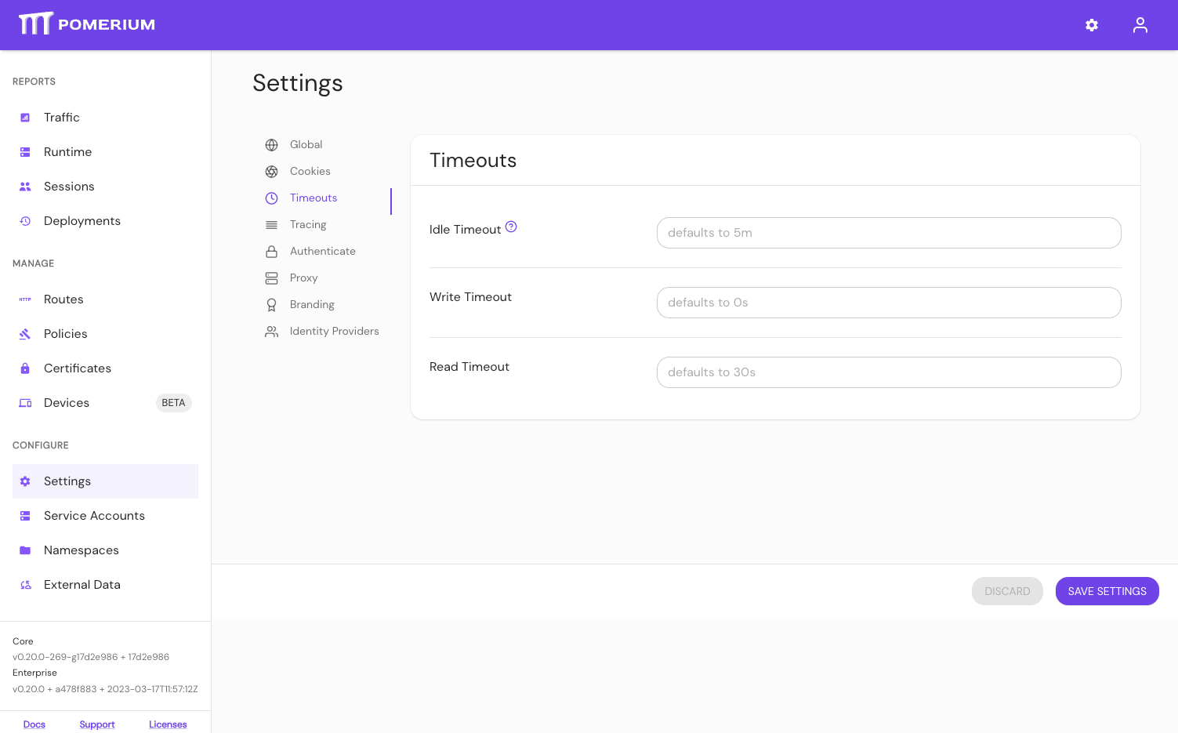Click the Identity Providers people icon
This screenshot has width=1178, height=733.
(x=272, y=332)
